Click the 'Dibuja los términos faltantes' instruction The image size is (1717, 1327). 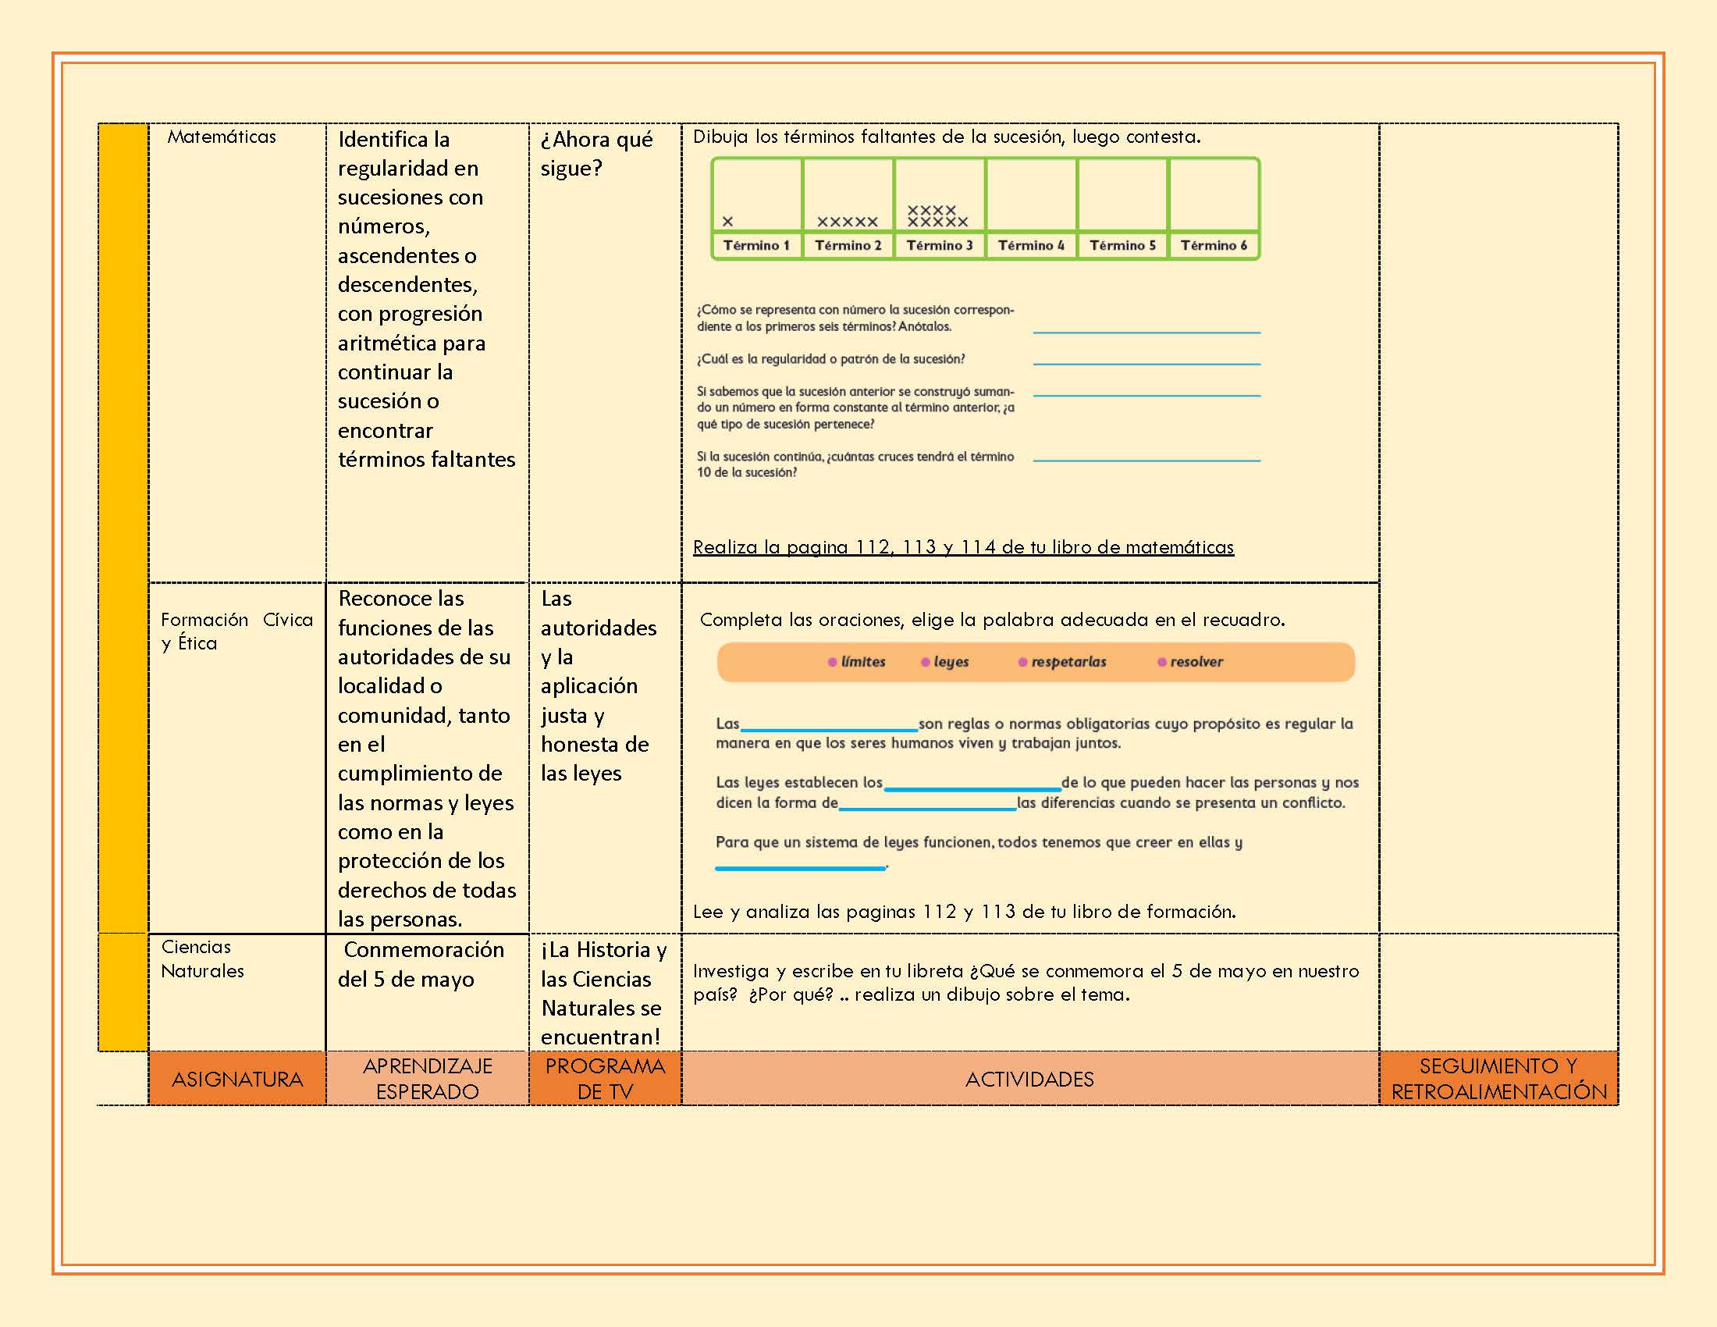(x=947, y=137)
